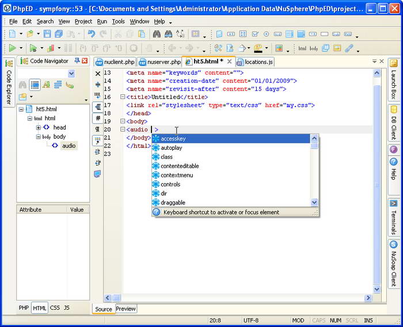Open the Project menu
Viewport: 403px width, 327px height.
83,21
